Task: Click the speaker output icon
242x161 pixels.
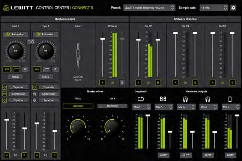Action: 163,99
